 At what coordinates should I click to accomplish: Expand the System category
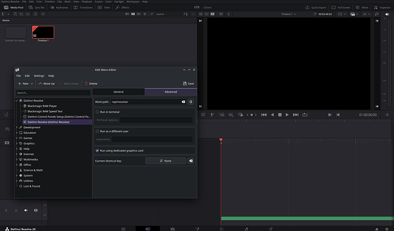pos(17,176)
